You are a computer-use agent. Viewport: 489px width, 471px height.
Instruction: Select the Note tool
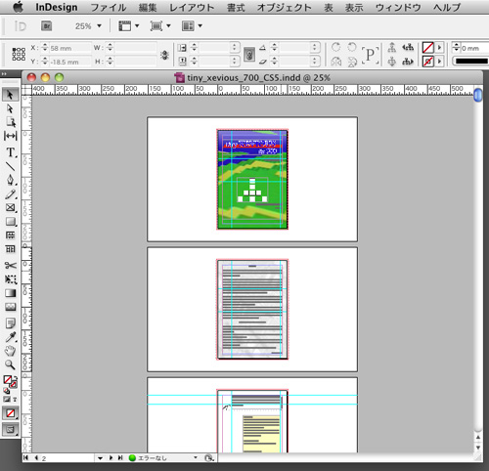(x=10, y=323)
